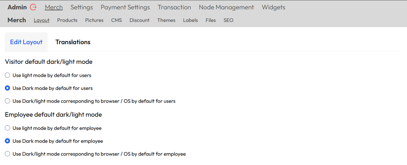The image size is (407, 165).
Task: Open the Settings top menu
Action: 82,7
